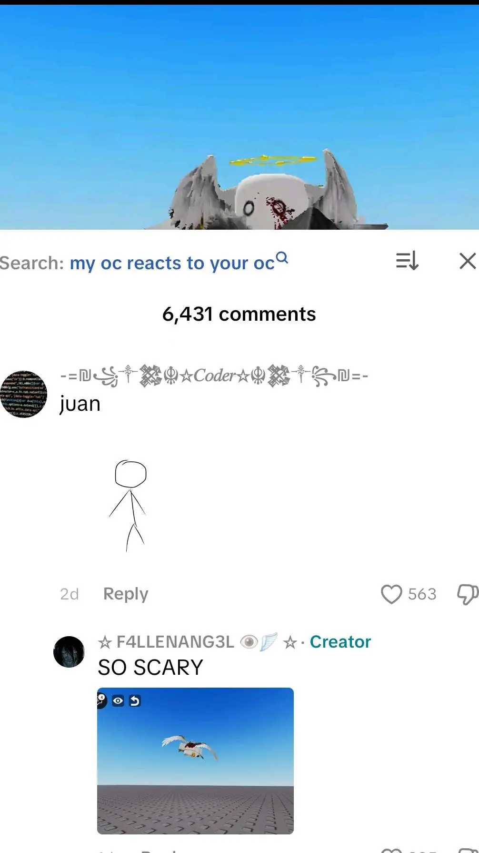Tap the Creator badge label
The image size is (479, 853).
340,642
